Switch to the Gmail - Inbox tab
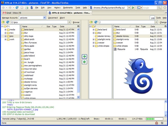This screenshot has height=126, width=168. click(x=24, y=13)
